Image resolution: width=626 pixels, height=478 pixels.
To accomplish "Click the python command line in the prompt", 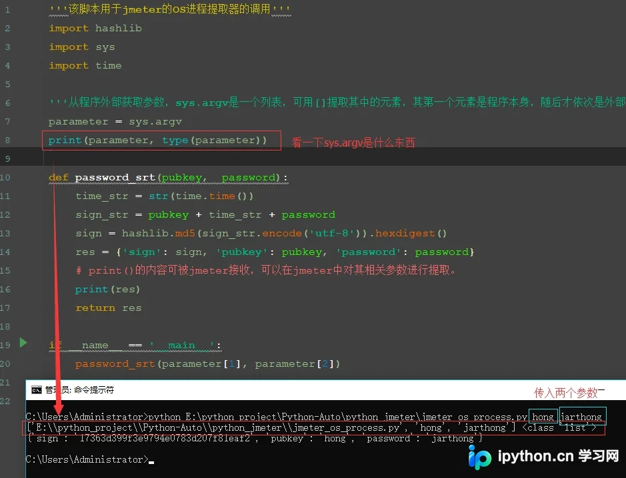I will point(314,417).
